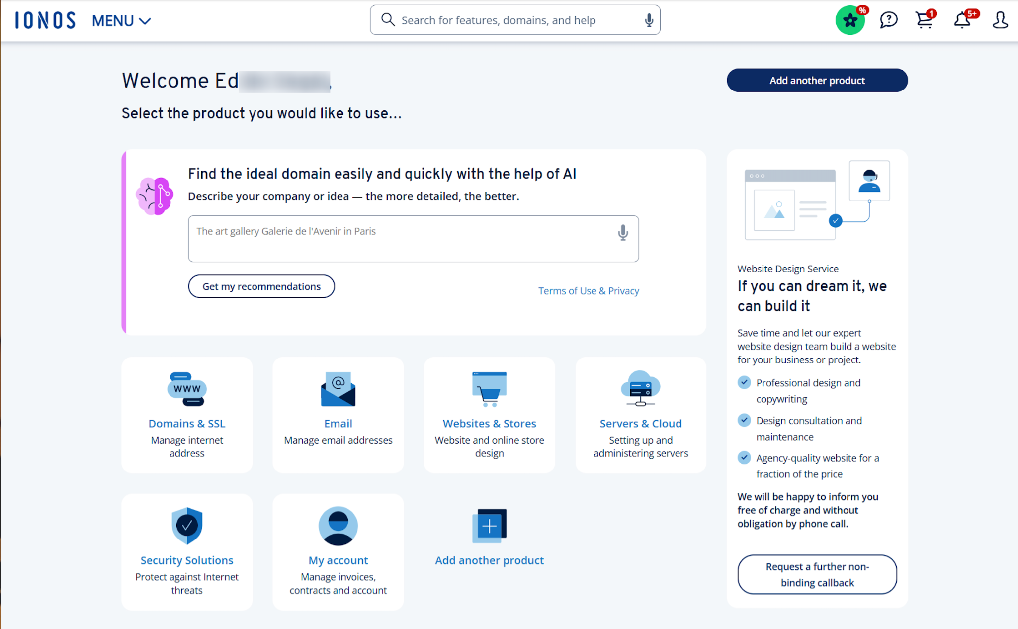Click the Servers & Cloud icon

pos(641,389)
